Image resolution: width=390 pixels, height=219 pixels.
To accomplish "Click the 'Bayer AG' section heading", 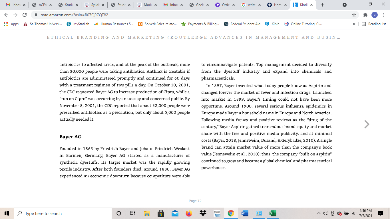I will 71,137.
